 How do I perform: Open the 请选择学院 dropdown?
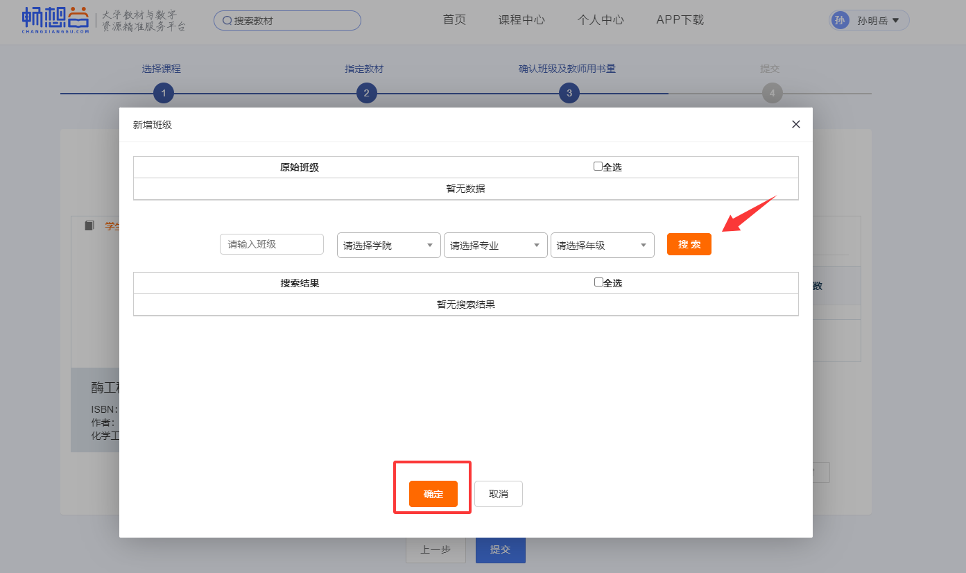(x=388, y=246)
